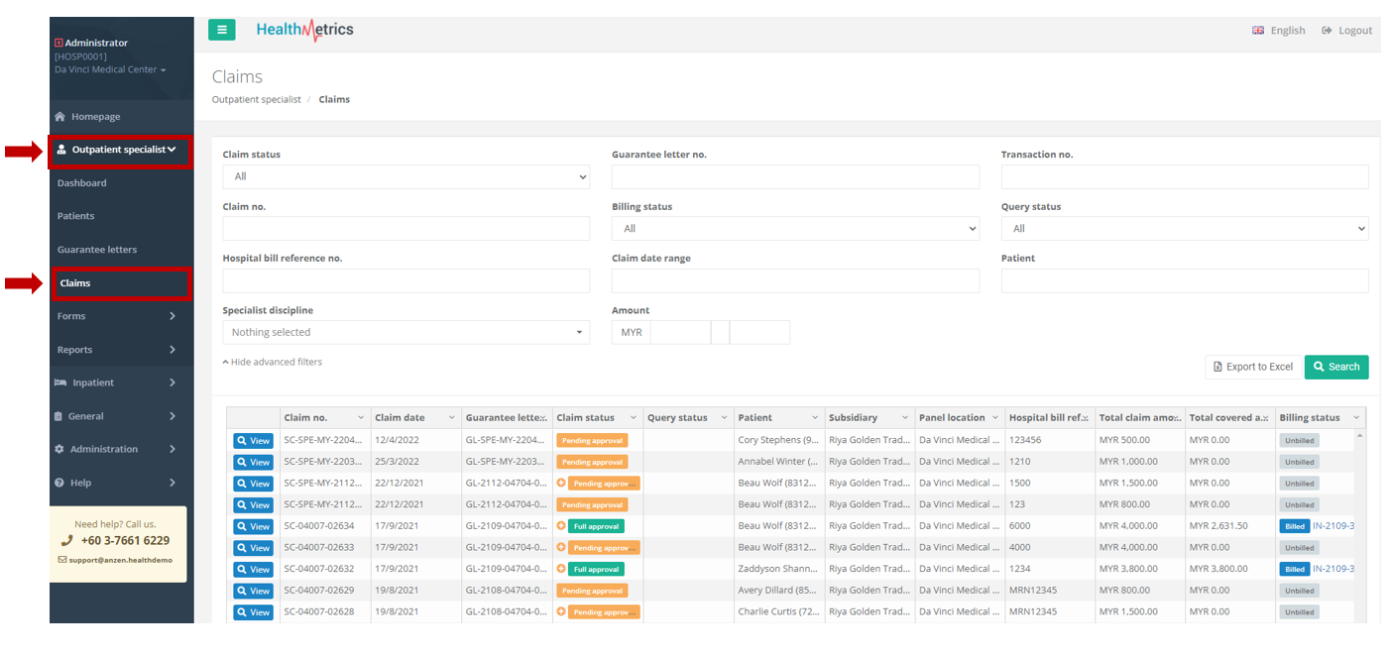Run the Search with the magnifier button
The width and height of the screenshot is (1391, 657).
point(1336,367)
